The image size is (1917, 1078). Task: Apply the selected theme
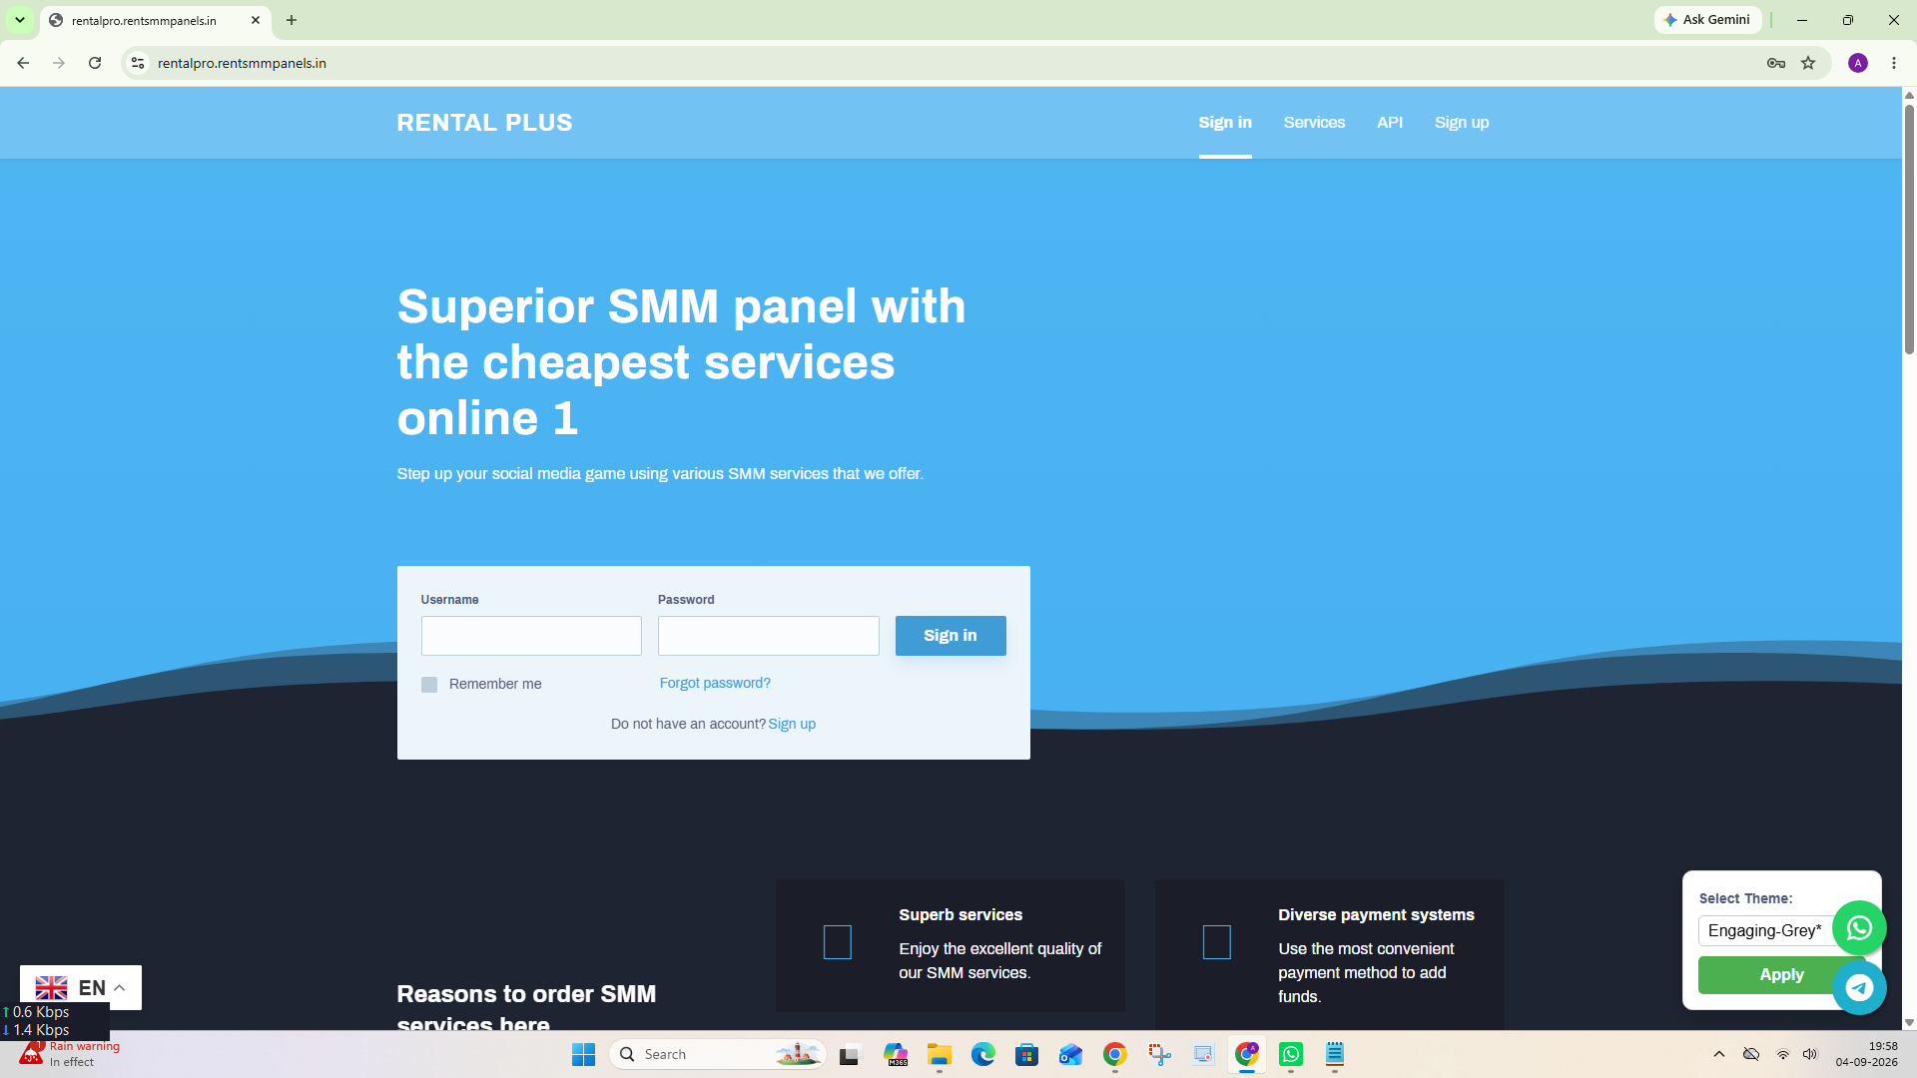(x=1781, y=975)
